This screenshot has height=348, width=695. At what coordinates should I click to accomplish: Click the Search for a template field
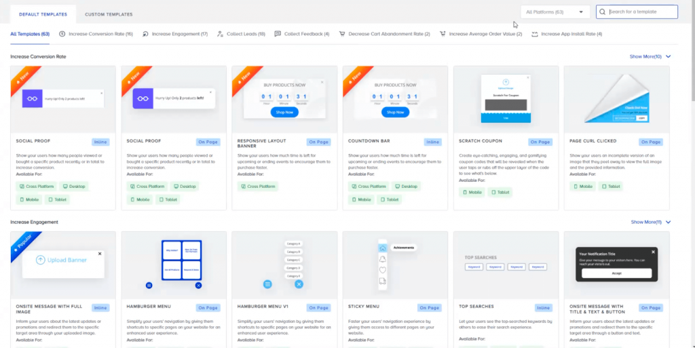[641, 12]
